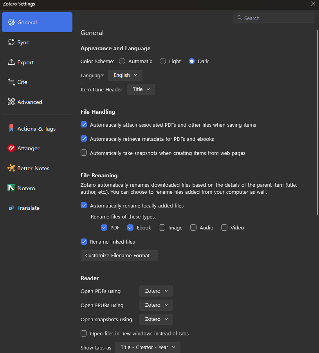Open the Item Pane Header dropdown
This screenshot has width=319, height=353.
tap(141, 89)
